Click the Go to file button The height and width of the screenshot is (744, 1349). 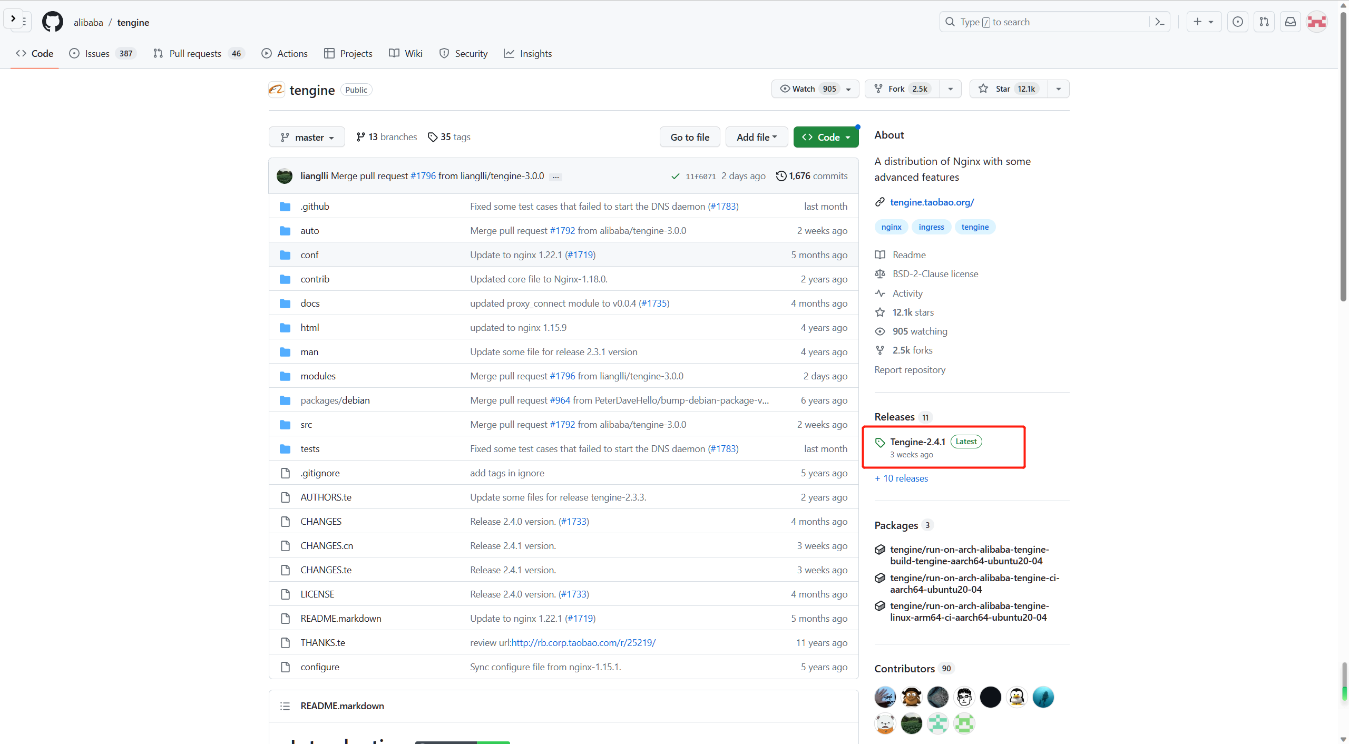pyautogui.click(x=690, y=137)
